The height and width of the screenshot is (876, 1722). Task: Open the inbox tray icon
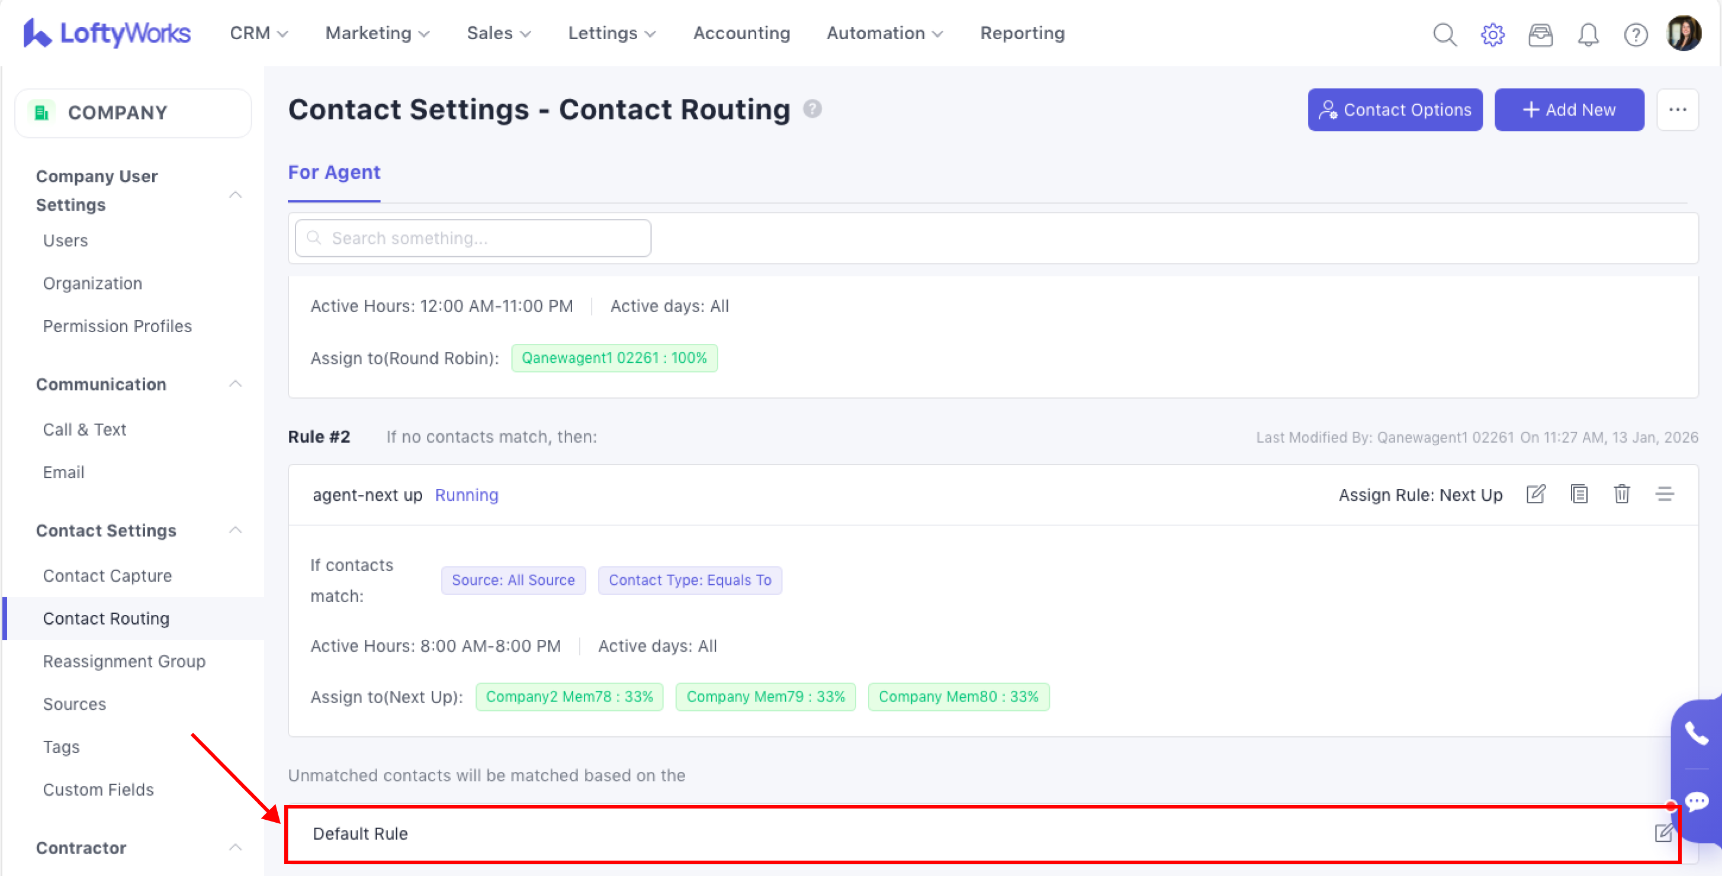click(1540, 34)
